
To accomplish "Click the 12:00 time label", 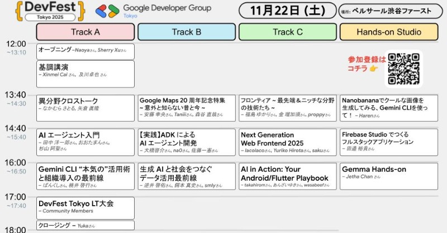I will [16, 44].
